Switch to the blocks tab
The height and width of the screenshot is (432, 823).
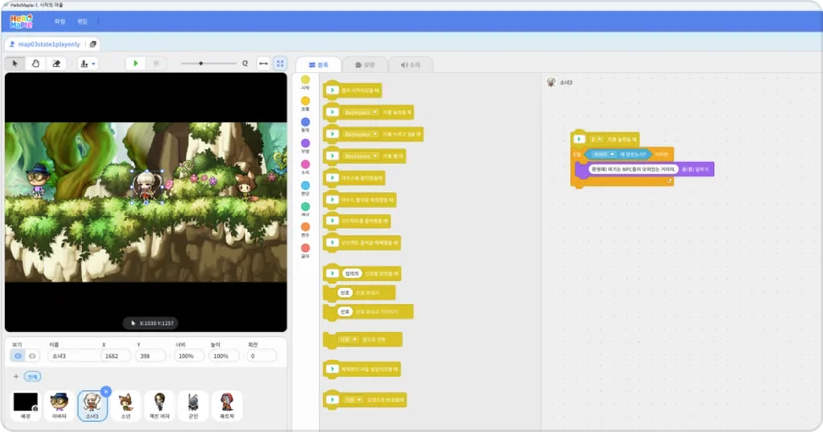[319, 65]
